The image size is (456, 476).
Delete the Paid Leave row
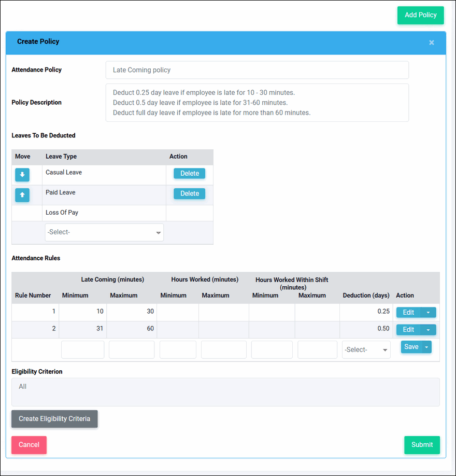(x=189, y=193)
